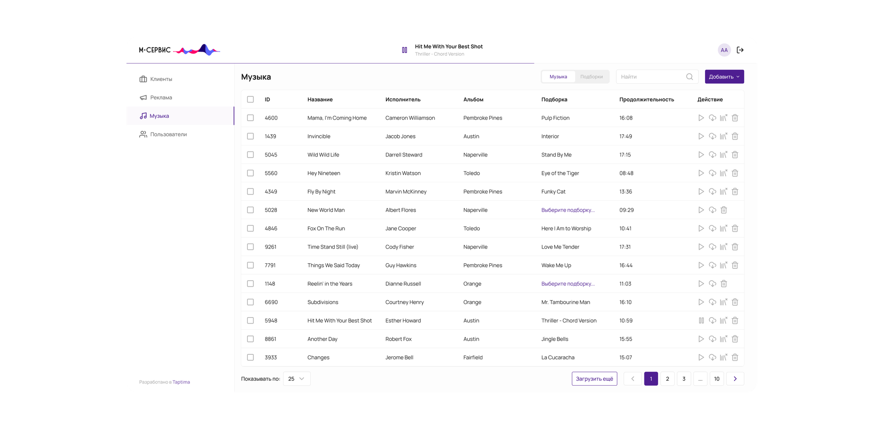The width and height of the screenshot is (883, 429).
Task: Open Клиенты in the sidebar
Action: [x=161, y=79]
